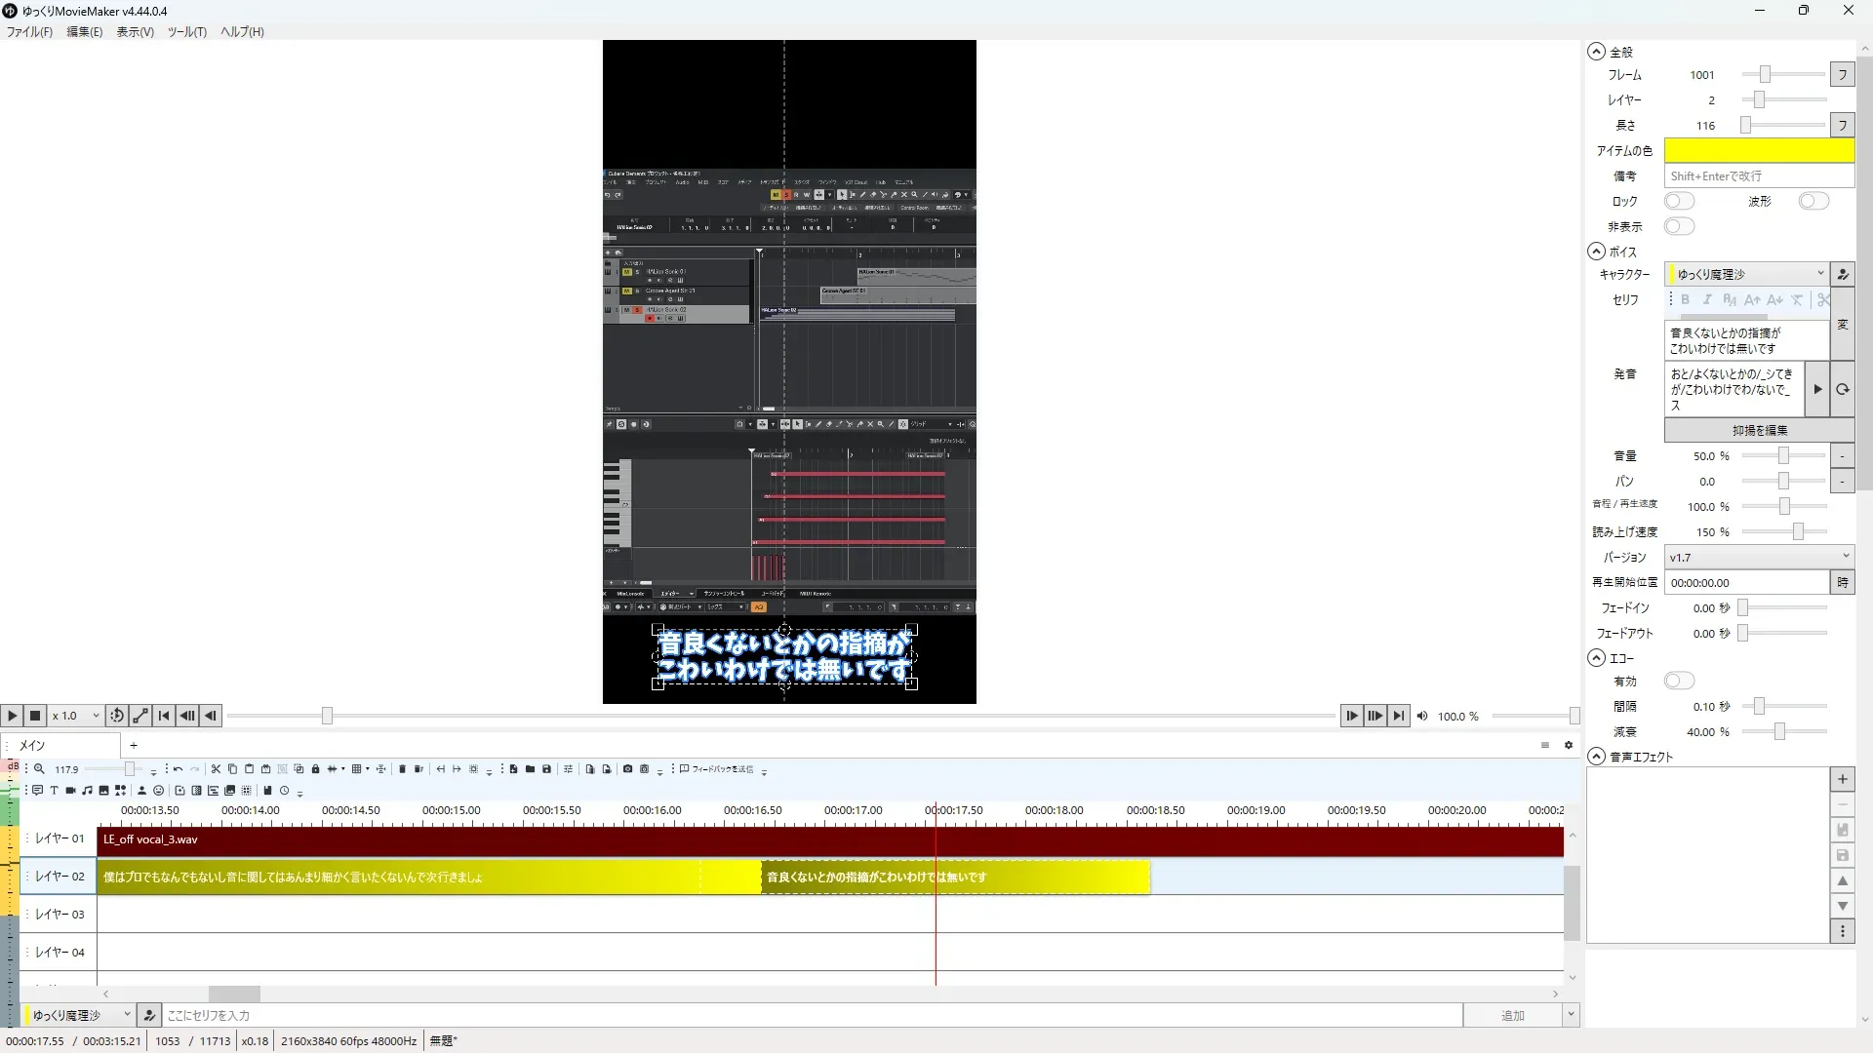
Task: Click the timeline settings gear icon
Action: 1569,745
